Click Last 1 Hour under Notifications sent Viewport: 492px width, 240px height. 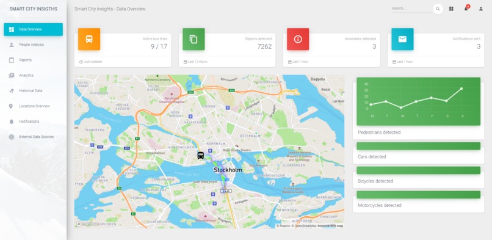(x=405, y=62)
